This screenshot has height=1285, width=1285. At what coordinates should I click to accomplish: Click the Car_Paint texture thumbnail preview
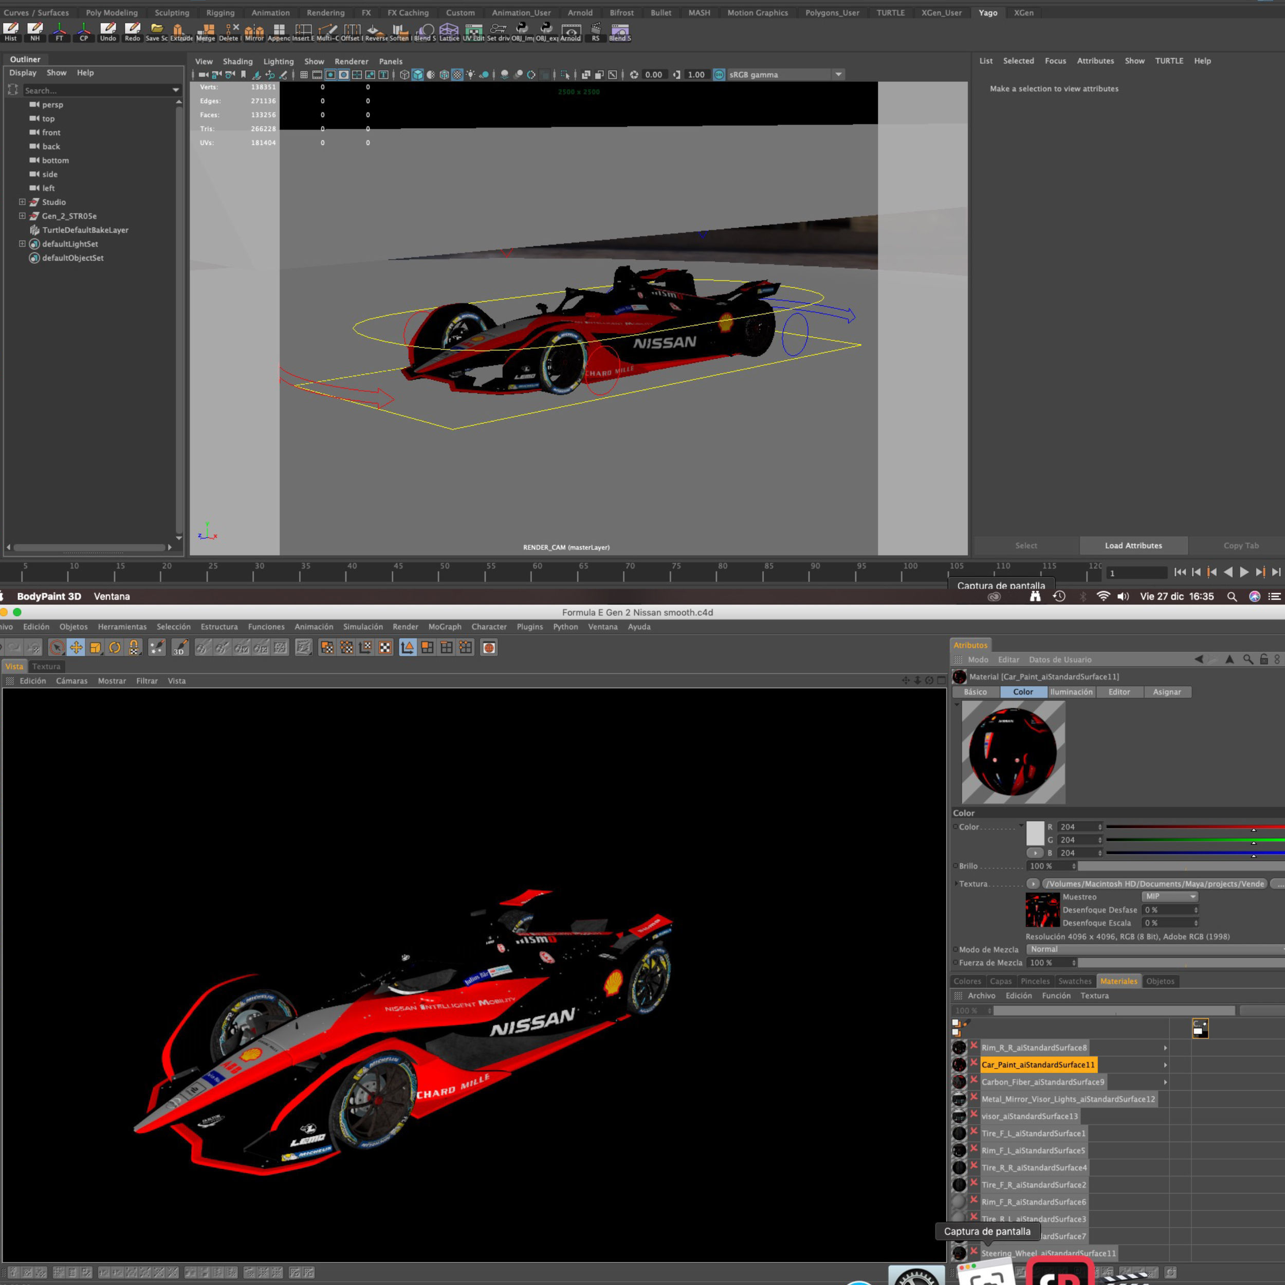(1042, 909)
